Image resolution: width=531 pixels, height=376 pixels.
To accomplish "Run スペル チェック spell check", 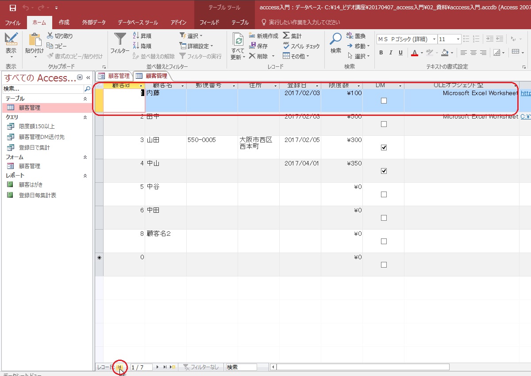I will 301,46.
